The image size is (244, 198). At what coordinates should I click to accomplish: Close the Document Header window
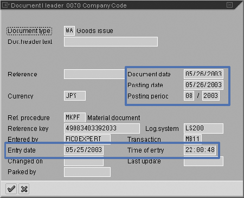(229, 5)
